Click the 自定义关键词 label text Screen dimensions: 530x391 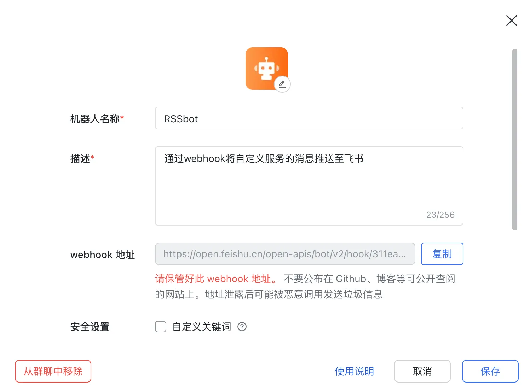(x=201, y=327)
